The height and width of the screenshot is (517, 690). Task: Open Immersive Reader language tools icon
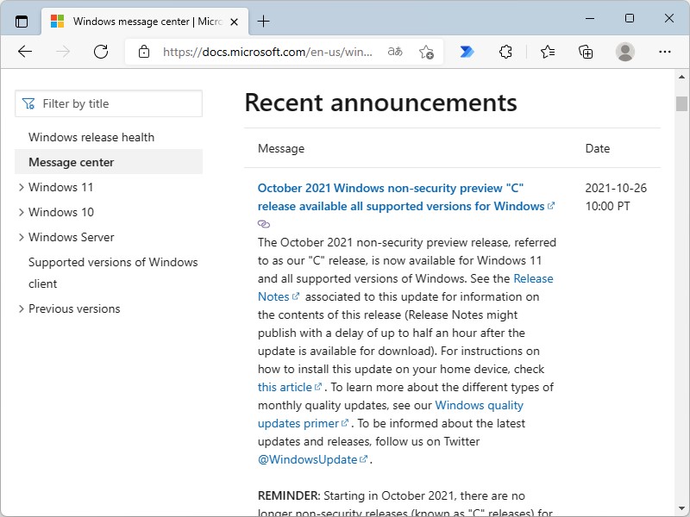pyautogui.click(x=395, y=52)
